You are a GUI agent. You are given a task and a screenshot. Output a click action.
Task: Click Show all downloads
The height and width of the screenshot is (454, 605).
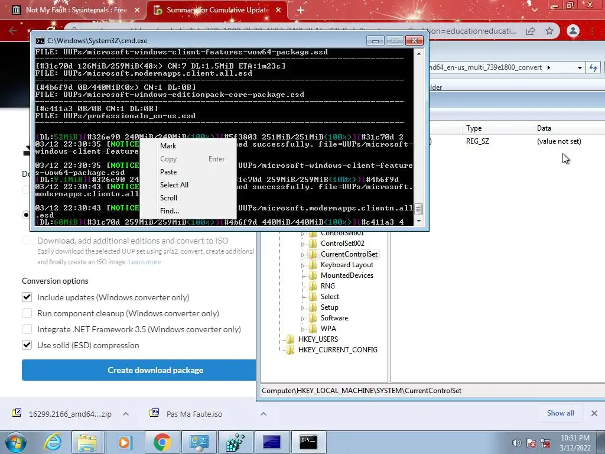point(560,413)
